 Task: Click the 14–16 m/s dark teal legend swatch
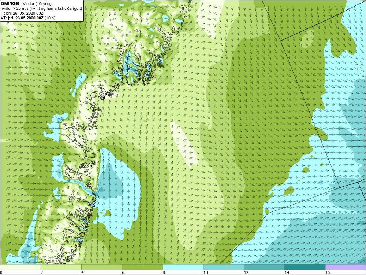point(305,267)
